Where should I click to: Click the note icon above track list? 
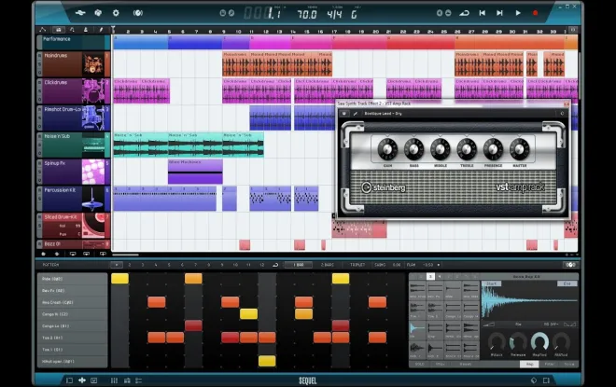72,30
